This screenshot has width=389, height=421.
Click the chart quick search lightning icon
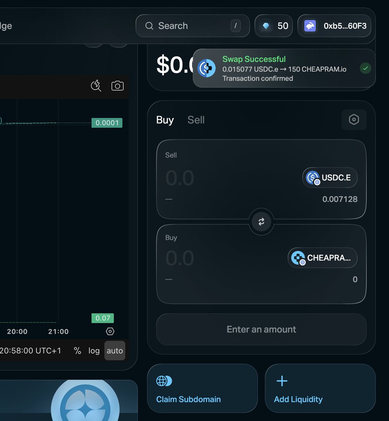click(x=96, y=86)
